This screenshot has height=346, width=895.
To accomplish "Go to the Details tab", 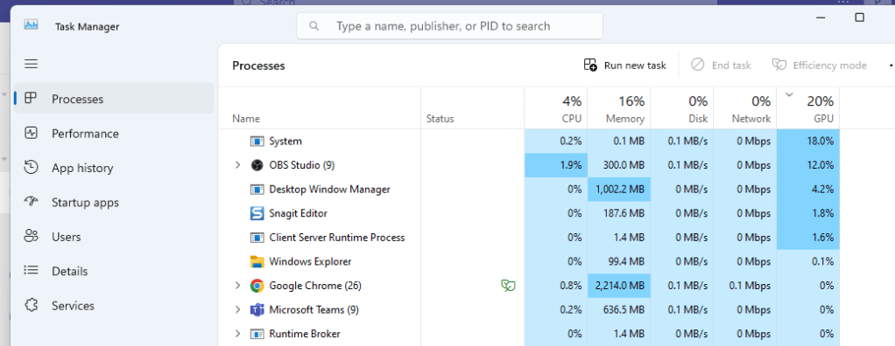I will (114, 271).
